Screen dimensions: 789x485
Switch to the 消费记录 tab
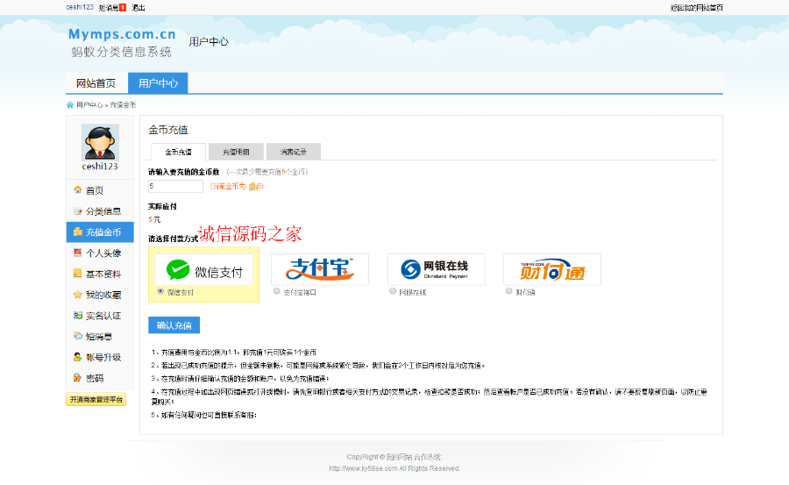click(x=294, y=152)
